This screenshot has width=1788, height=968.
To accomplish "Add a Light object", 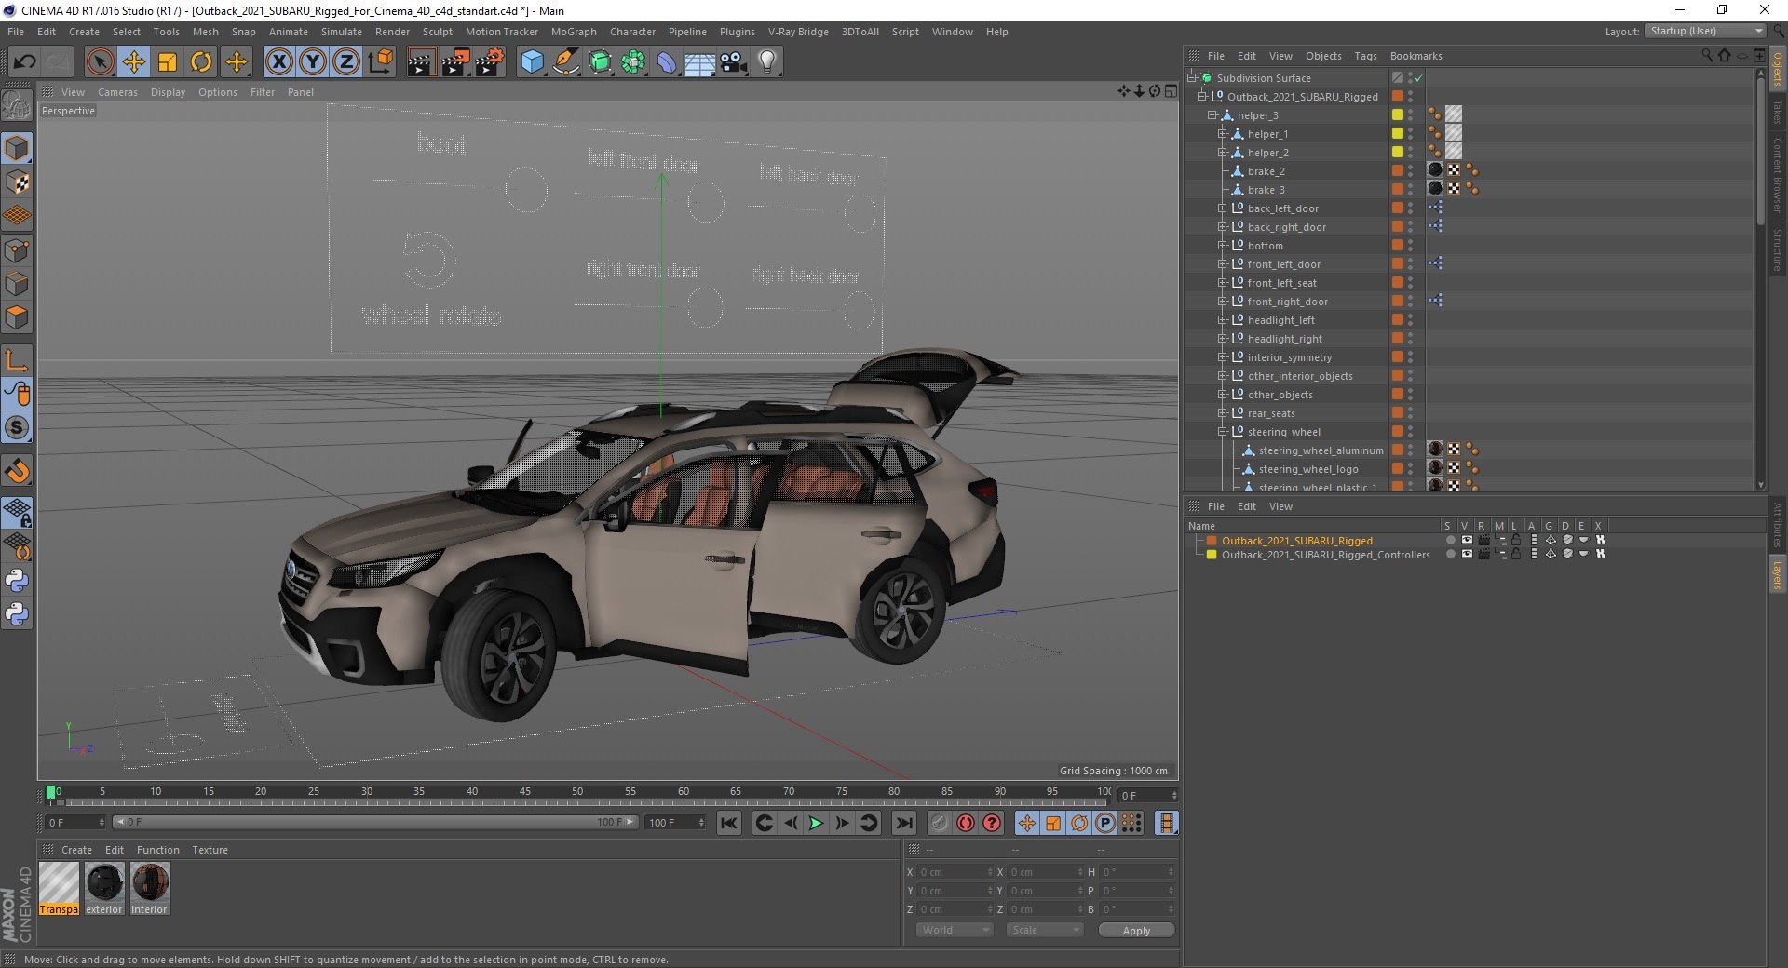I will coord(766,62).
